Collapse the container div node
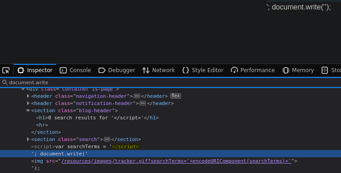 coord(23,89)
